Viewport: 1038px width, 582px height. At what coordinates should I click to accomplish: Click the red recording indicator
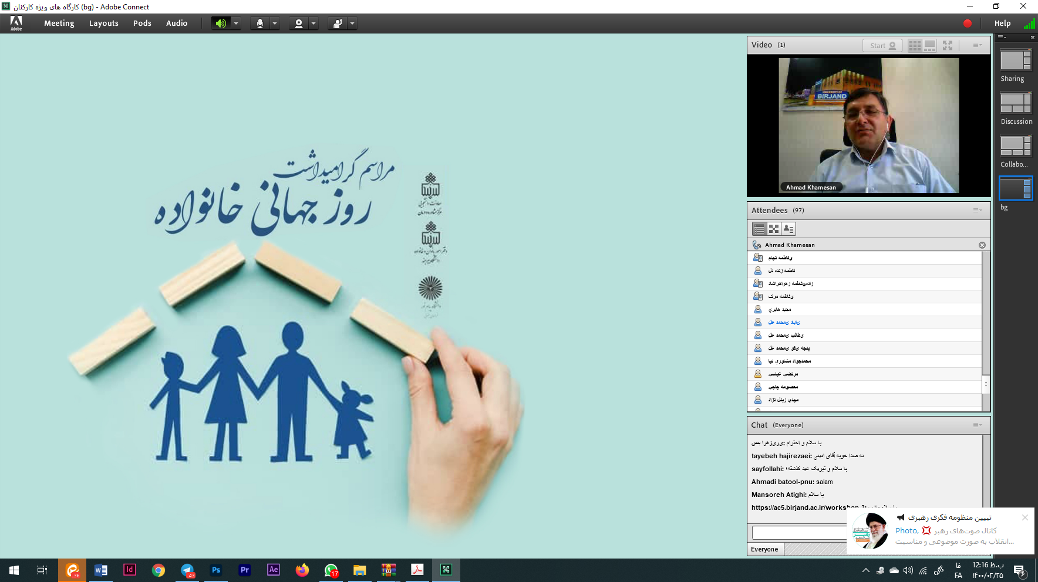(x=968, y=23)
